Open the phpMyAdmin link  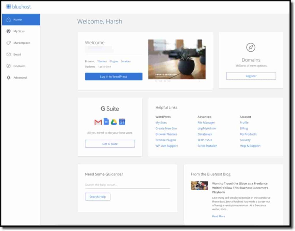pyautogui.click(x=207, y=128)
